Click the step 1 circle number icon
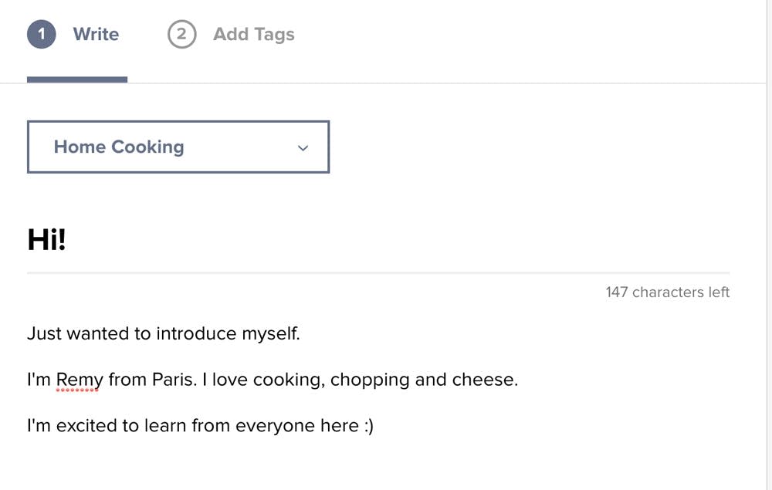The width and height of the screenshot is (772, 490). pos(41,34)
